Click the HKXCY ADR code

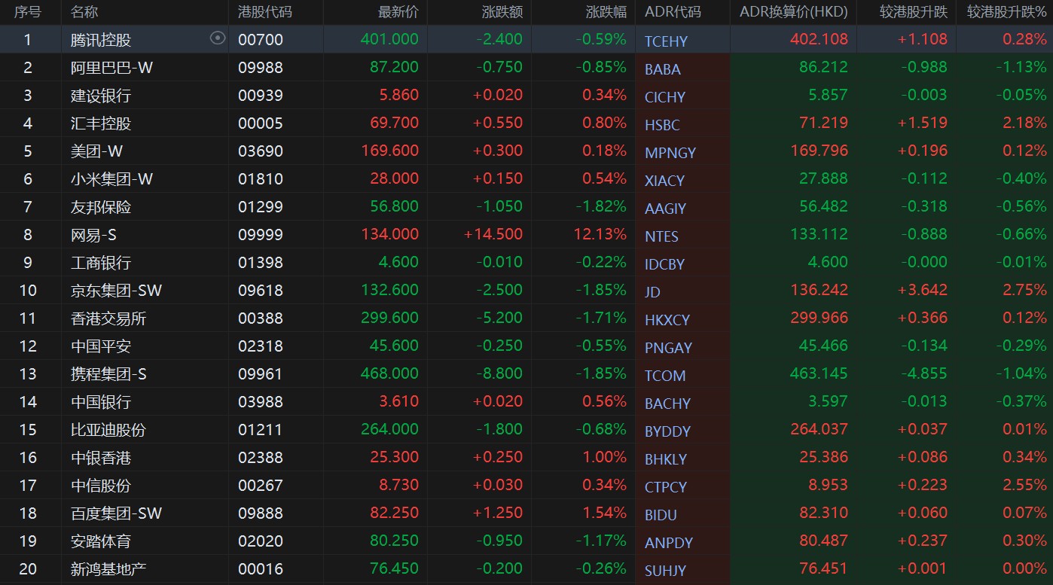(x=667, y=320)
